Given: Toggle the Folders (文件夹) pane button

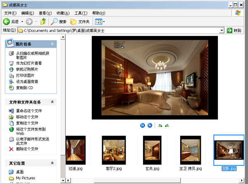Looking at the screenshot, I should [x=80, y=22].
